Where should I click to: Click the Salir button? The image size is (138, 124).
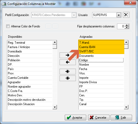click(x=121, y=118)
